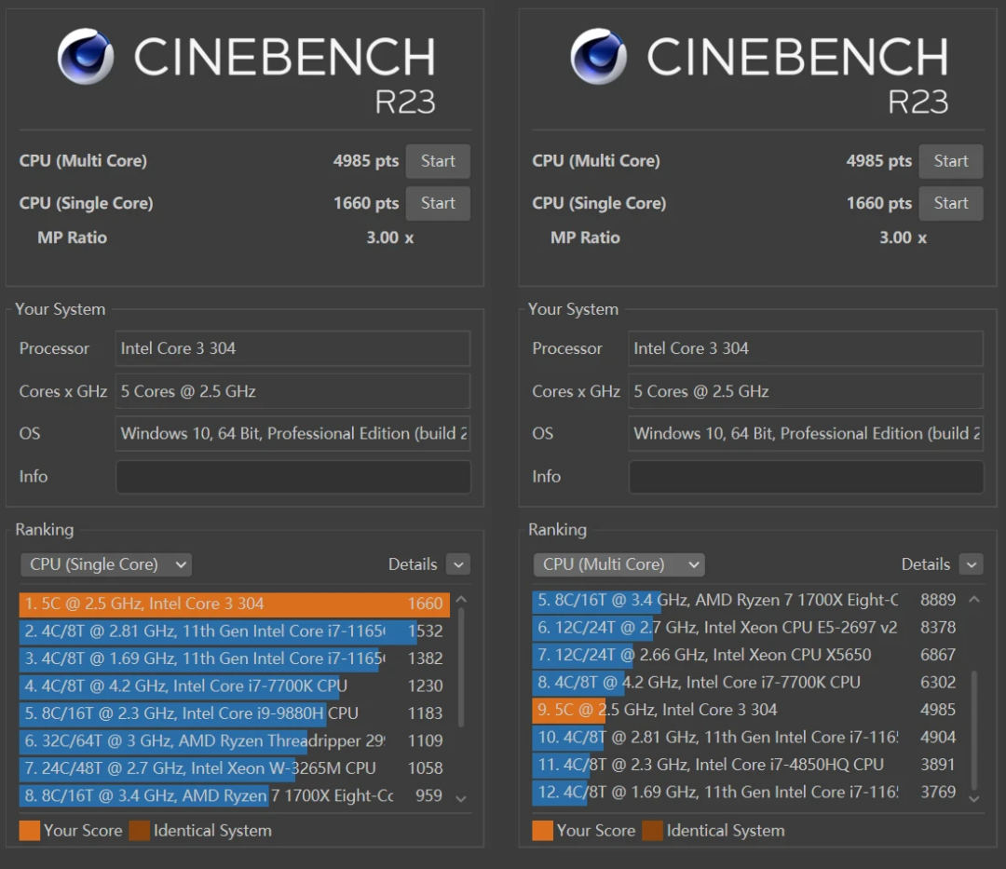
Task: Click Processor field in left window
Action: pos(292,348)
